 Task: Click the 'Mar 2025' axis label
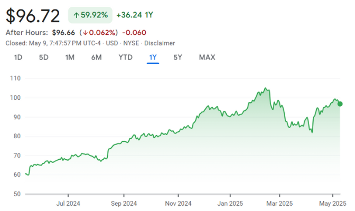point(279,204)
